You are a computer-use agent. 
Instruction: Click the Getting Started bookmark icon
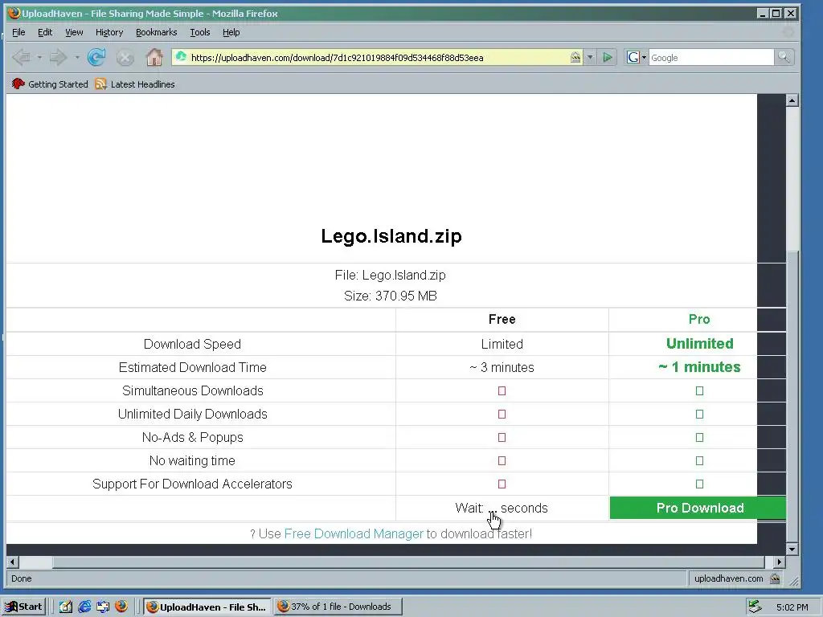[x=18, y=84]
